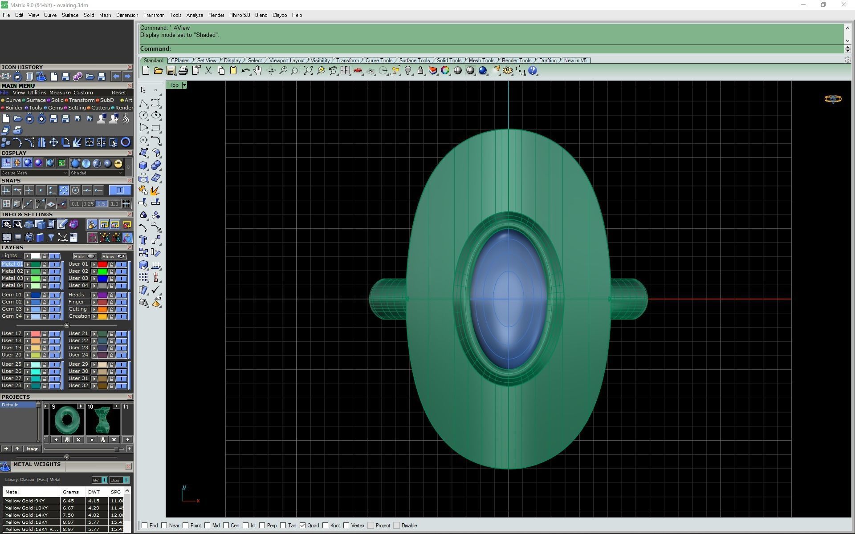
Task: Click Reset in the Main Menu
Action: click(x=119, y=93)
